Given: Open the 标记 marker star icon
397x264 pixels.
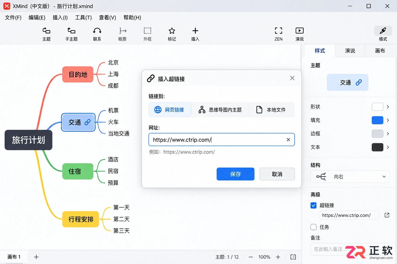Looking at the screenshot, I should [172, 34].
